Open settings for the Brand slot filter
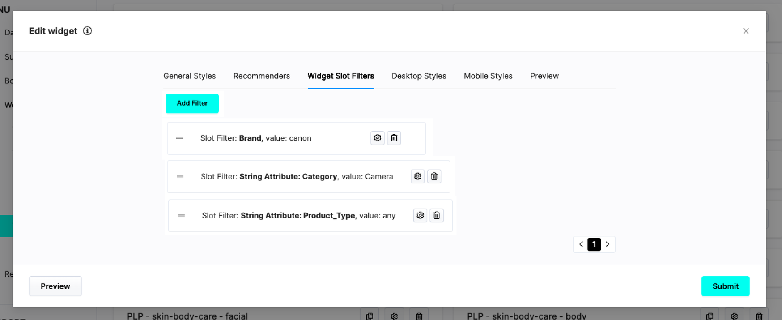The height and width of the screenshot is (320, 782). point(378,138)
